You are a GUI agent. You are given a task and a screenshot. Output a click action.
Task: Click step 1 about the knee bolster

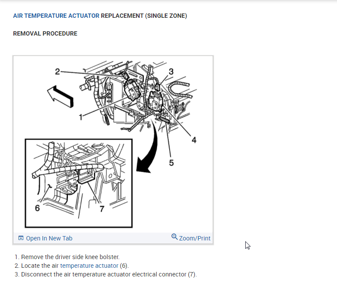pos(67,257)
